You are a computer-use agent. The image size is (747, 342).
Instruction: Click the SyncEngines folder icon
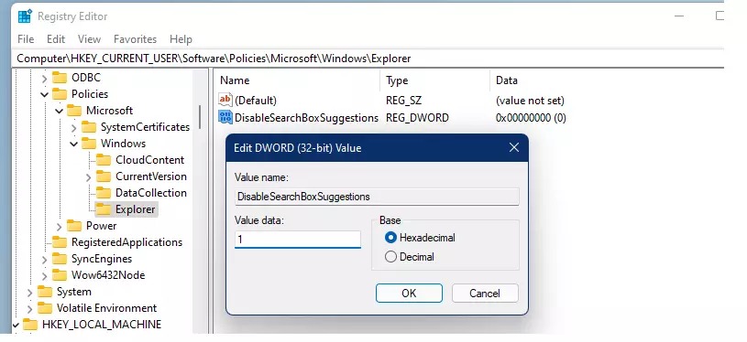pos(60,259)
